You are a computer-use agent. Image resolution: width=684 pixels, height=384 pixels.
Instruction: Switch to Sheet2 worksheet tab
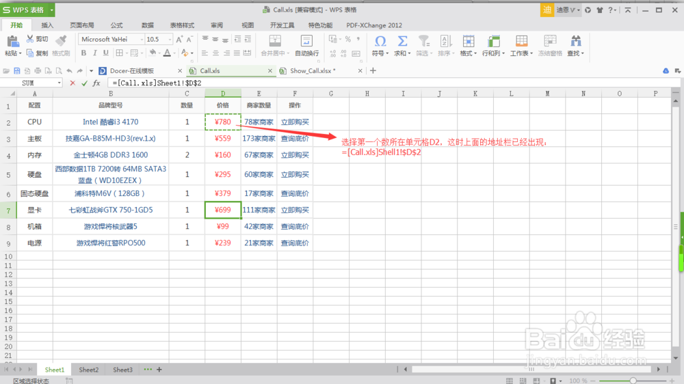click(88, 370)
